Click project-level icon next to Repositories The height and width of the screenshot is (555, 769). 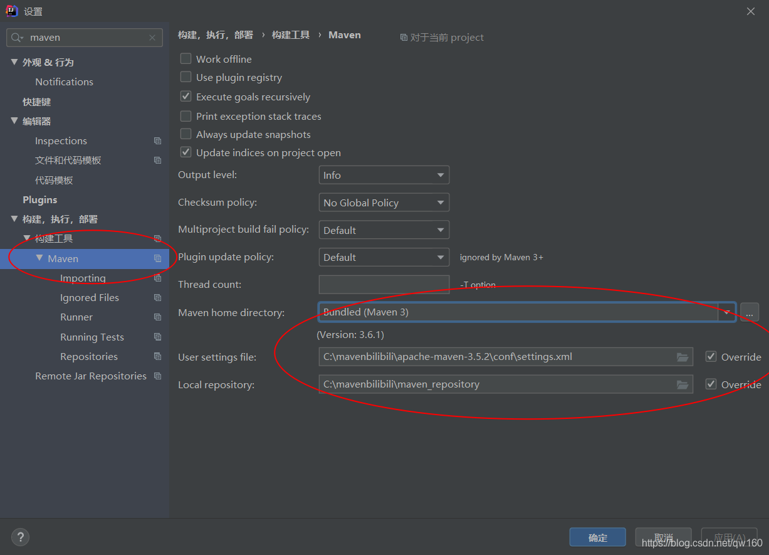coord(157,356)
